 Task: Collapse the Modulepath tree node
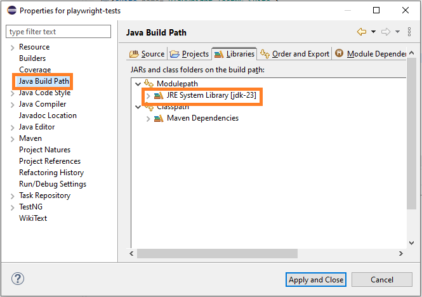pyautogui.click(x=138, y=84)
